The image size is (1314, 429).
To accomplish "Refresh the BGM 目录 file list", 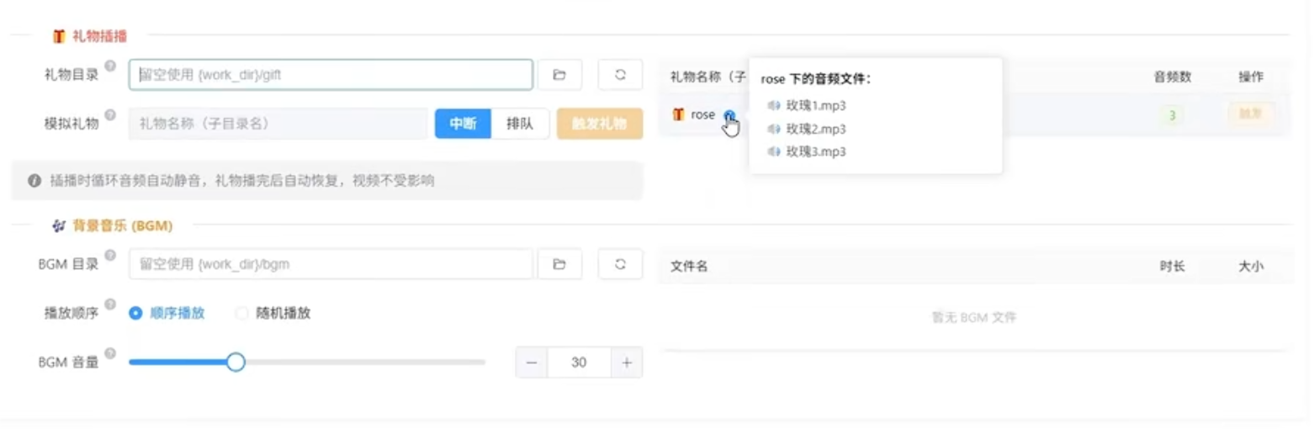I will (x=620, y=264).
